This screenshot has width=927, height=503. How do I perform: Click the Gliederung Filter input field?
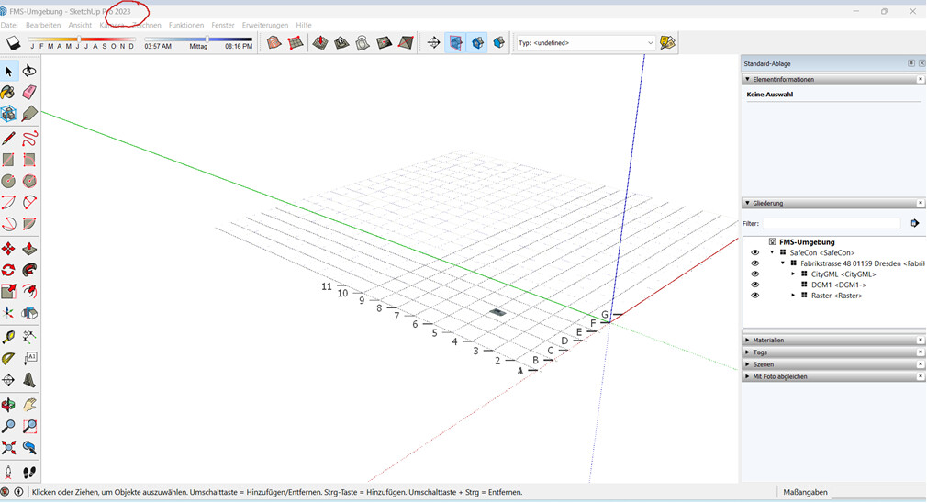pos(832,223)
